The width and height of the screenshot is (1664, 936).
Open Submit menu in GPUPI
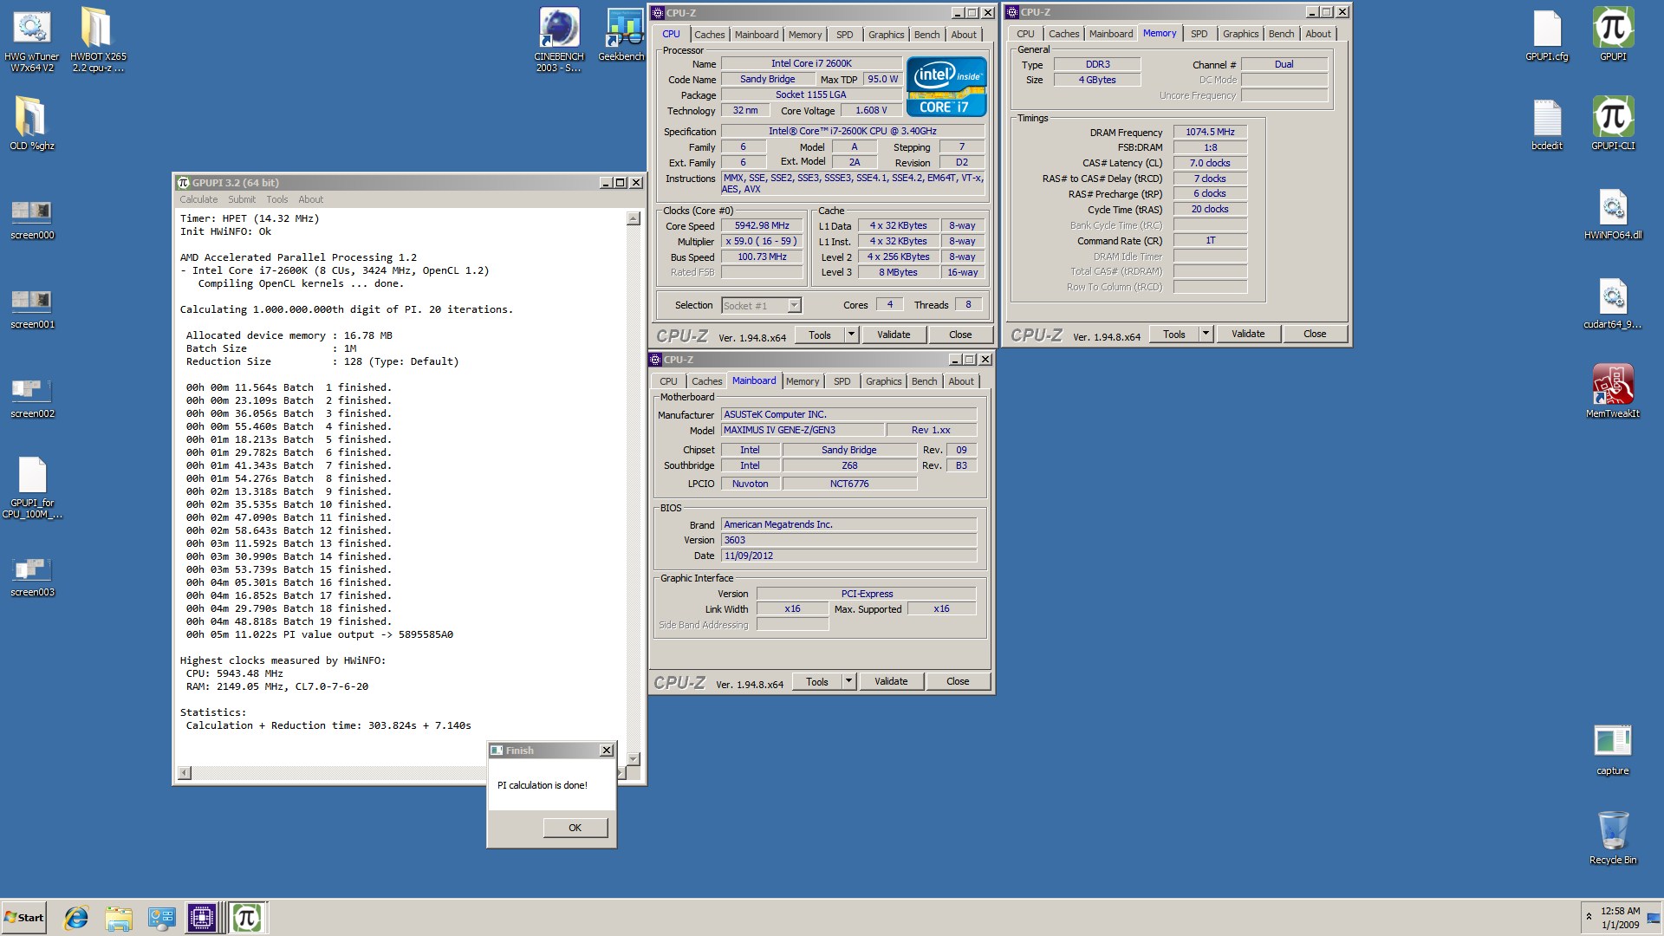click(x=242, y=199)
